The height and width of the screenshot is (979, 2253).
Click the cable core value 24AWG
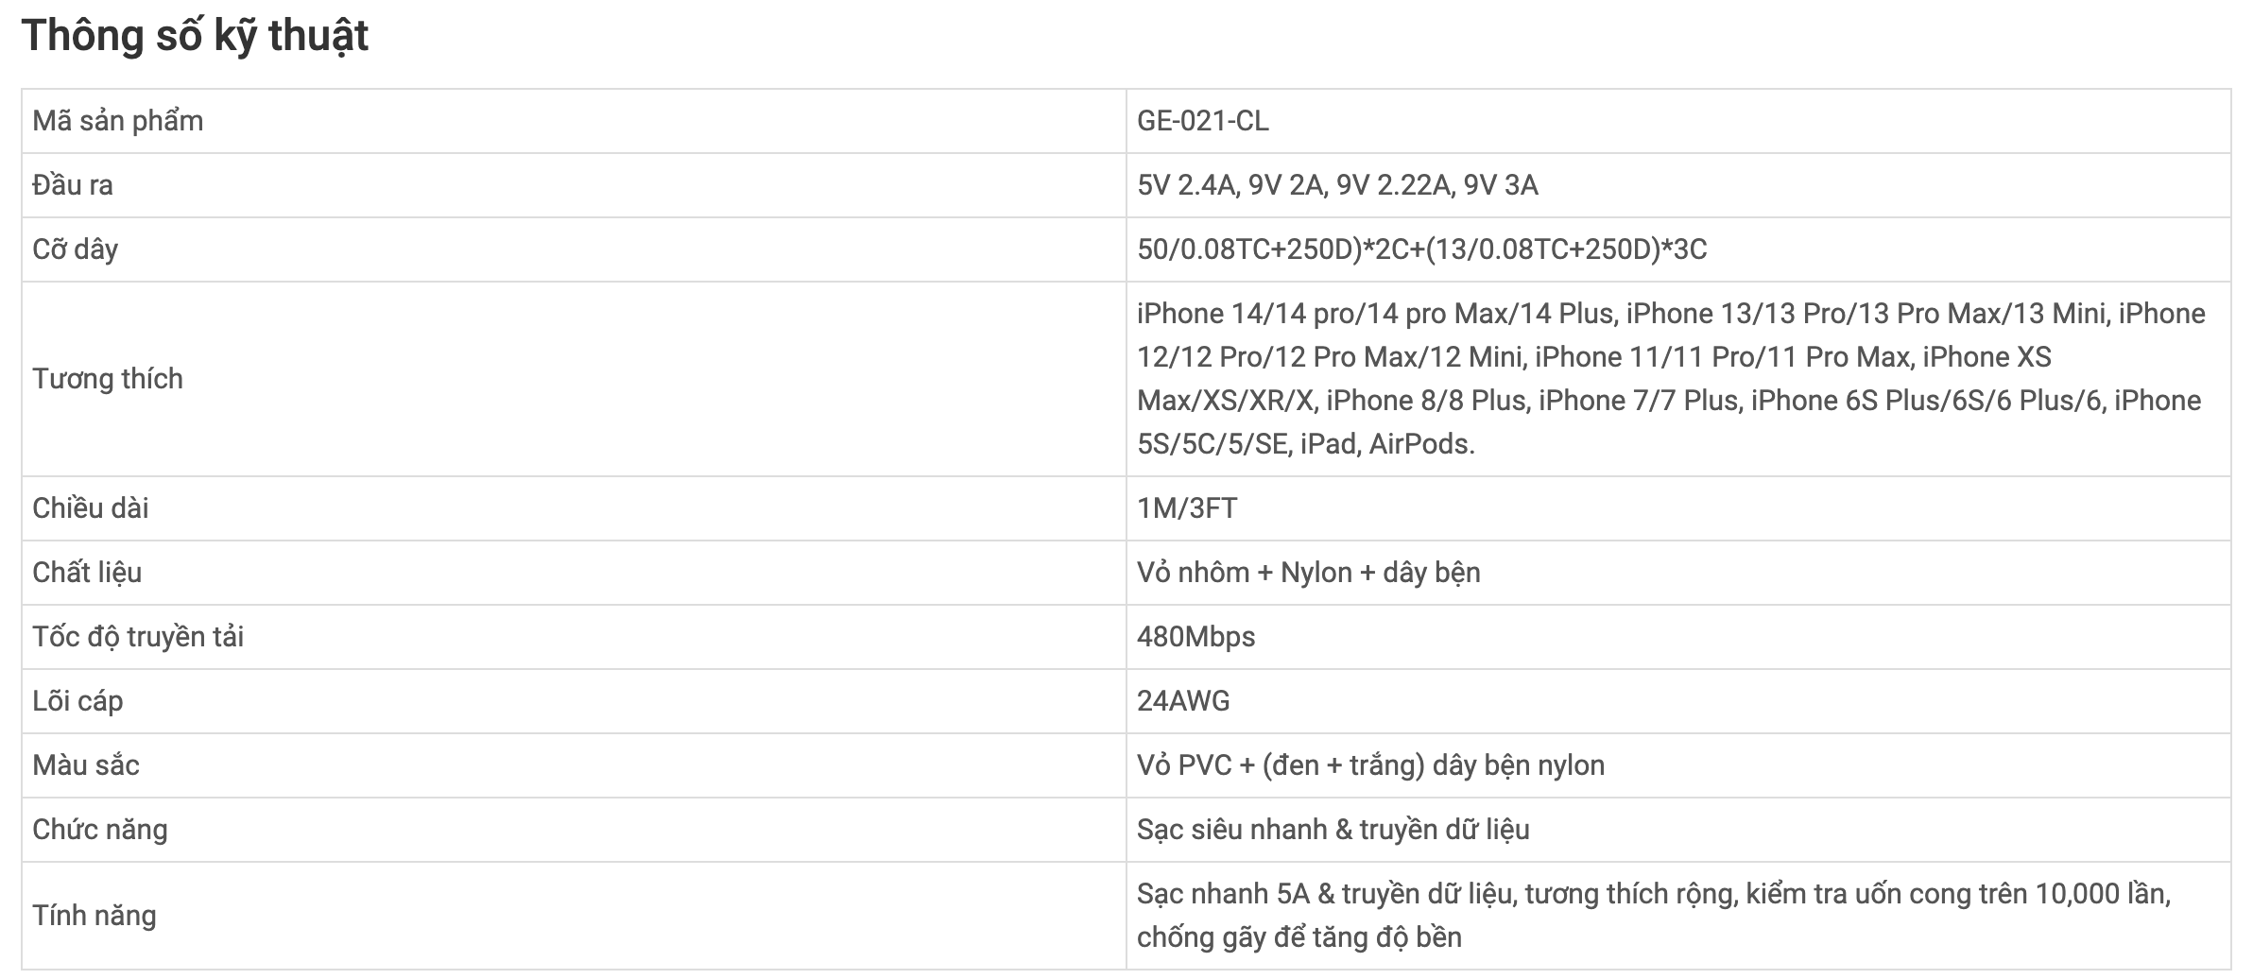click(x=1183, y=701)
